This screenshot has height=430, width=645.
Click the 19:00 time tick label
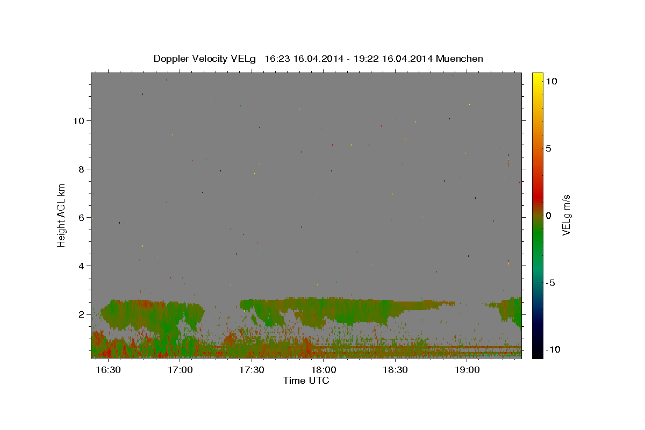pos(467,370)
